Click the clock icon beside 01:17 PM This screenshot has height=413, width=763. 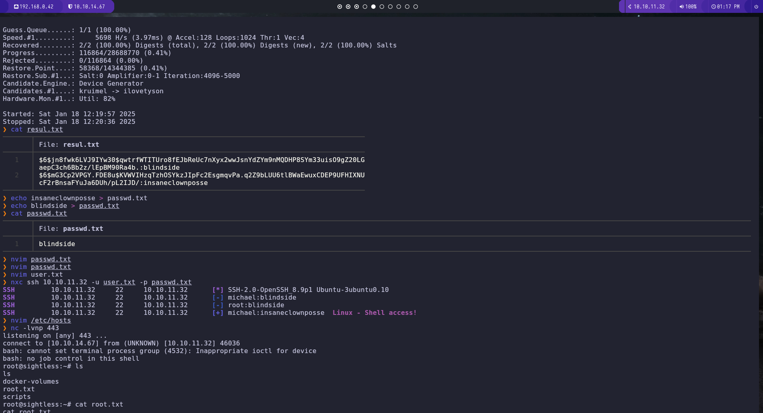pyautogui.click(x=714, y=7)
